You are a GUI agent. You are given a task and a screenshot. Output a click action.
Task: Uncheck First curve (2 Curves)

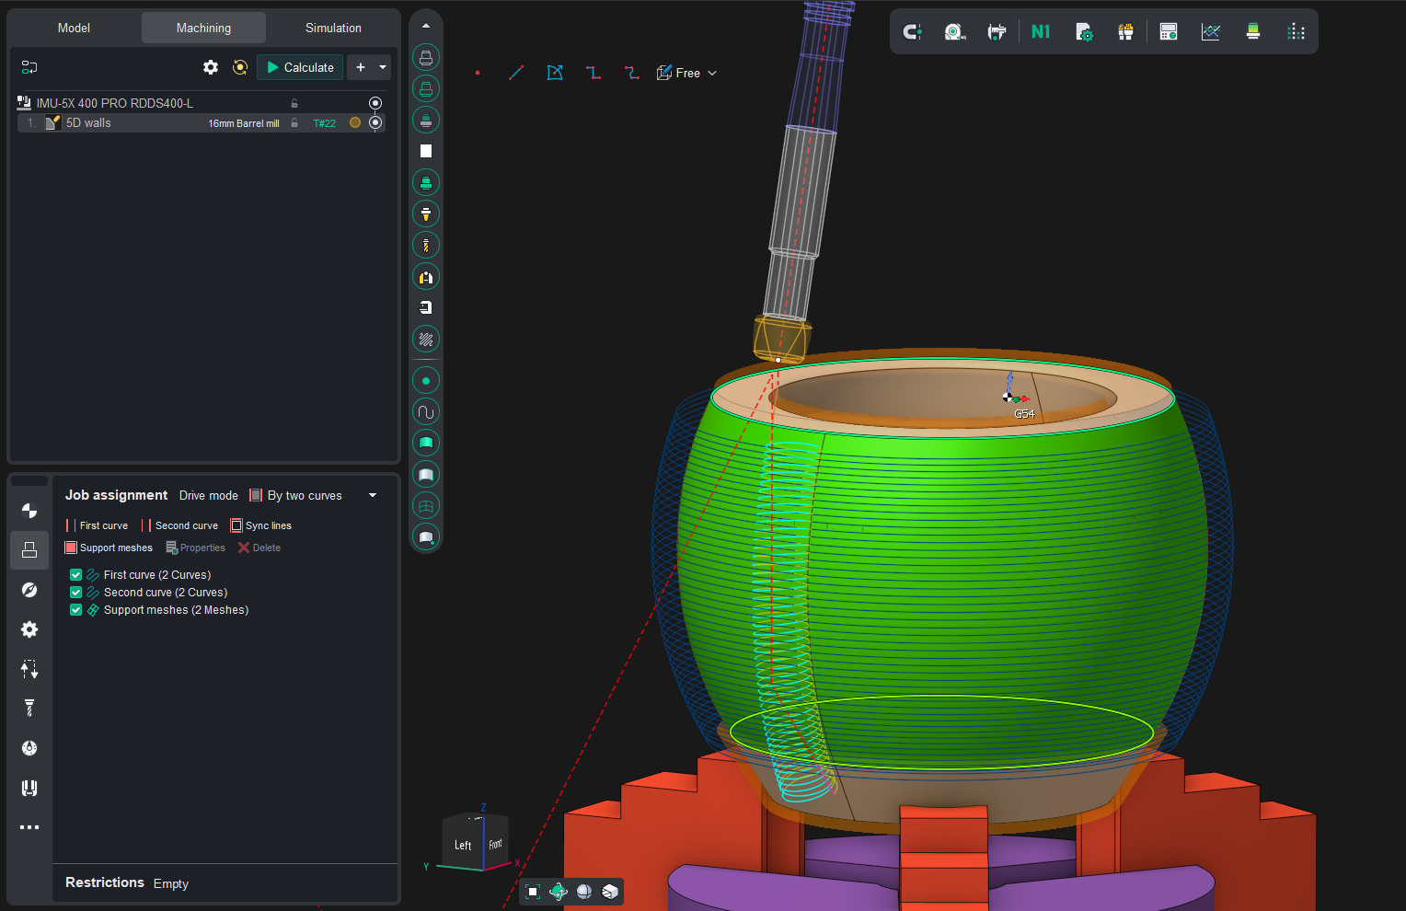pos(76,575)
